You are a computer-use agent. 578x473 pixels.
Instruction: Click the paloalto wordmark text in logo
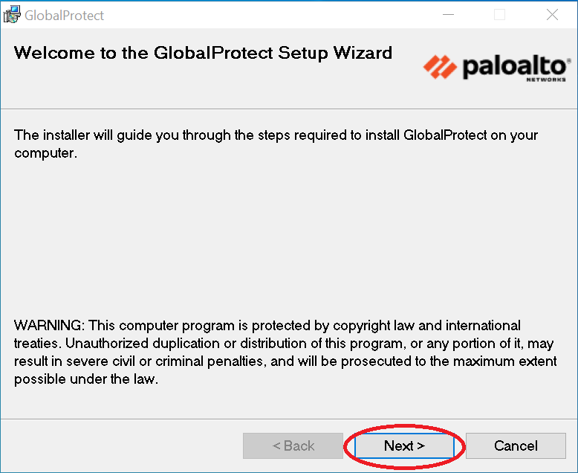tap(513, 66)
